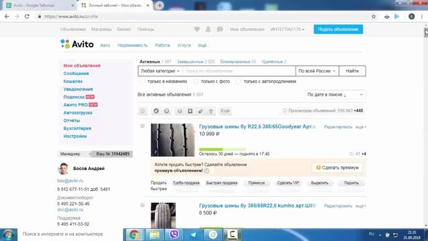
Task: Check the kumho tire listing checkbox
Action: tap(142, 205)
